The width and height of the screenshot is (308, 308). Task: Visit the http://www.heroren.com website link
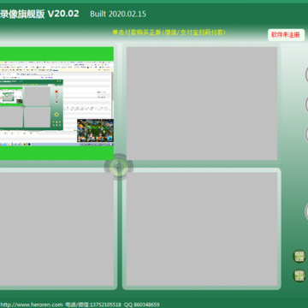click(x=32, y=305)
